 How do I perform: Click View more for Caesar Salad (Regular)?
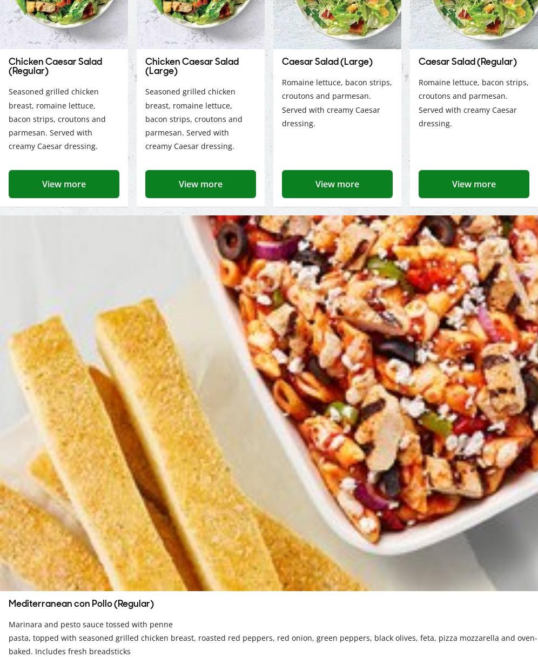[474, 184]
